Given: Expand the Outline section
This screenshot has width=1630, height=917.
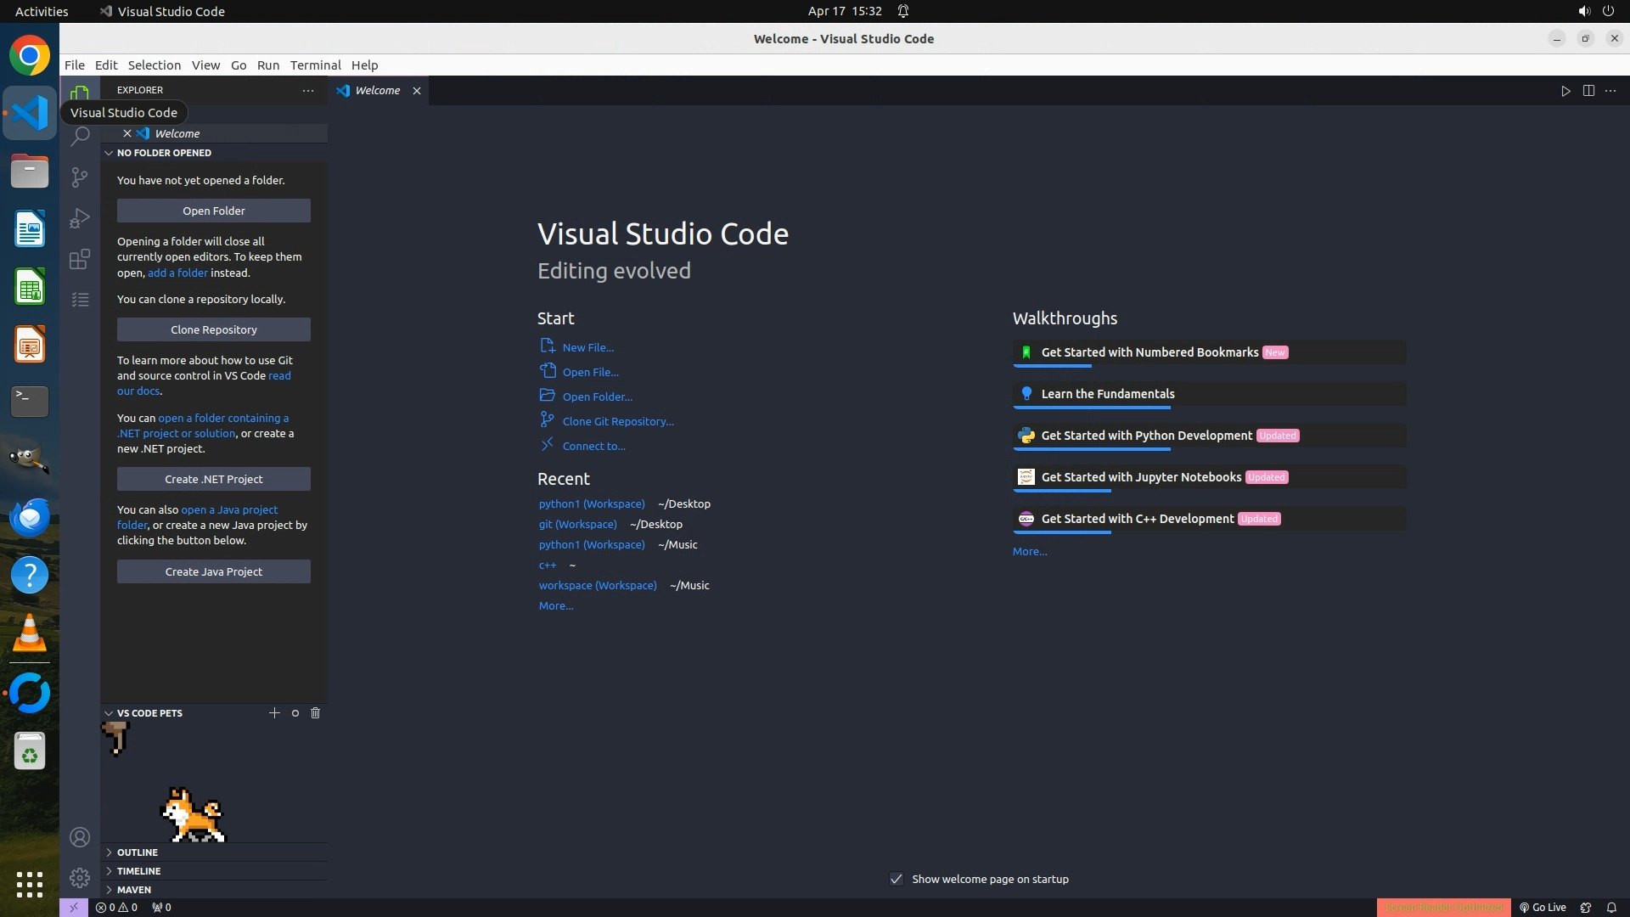Looking at the screenshot, I should (x=137, y=852).
